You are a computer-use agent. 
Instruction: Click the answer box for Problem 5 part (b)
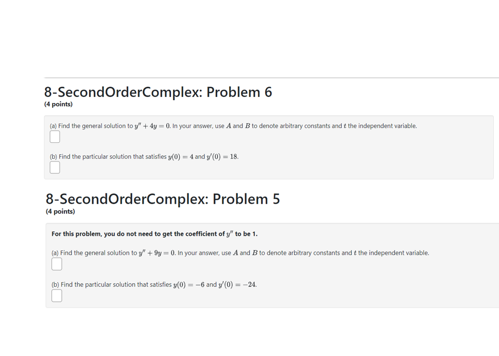click(56, 295)
